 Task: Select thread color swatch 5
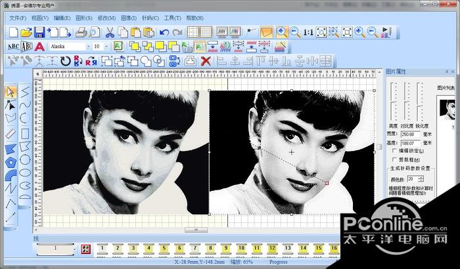[164, 249]
